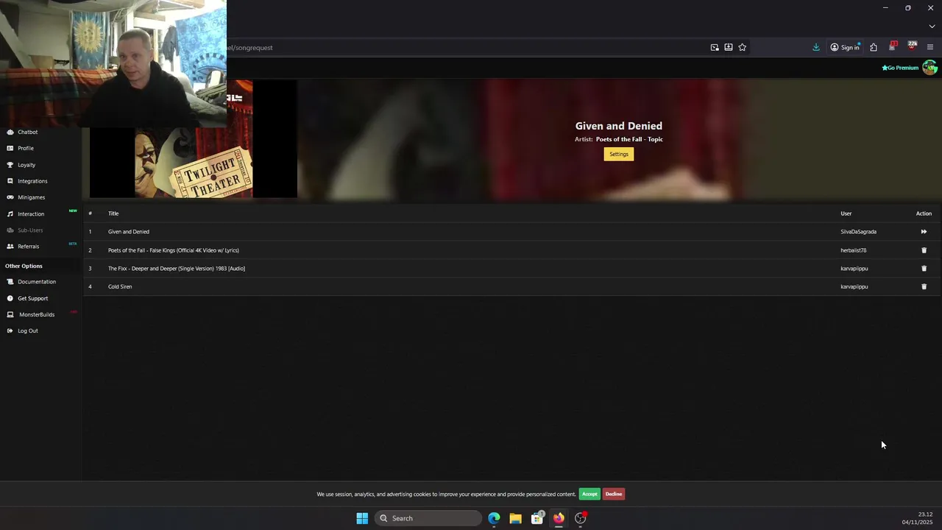Accept the cookie notice

[x=589, y=494]
